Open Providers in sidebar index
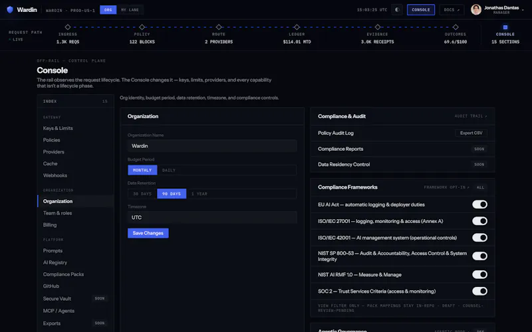This screenshot has height=332, width=532. click(x=54, y=152)
